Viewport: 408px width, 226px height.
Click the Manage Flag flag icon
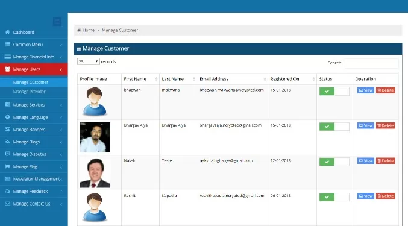tap(8, 166)
